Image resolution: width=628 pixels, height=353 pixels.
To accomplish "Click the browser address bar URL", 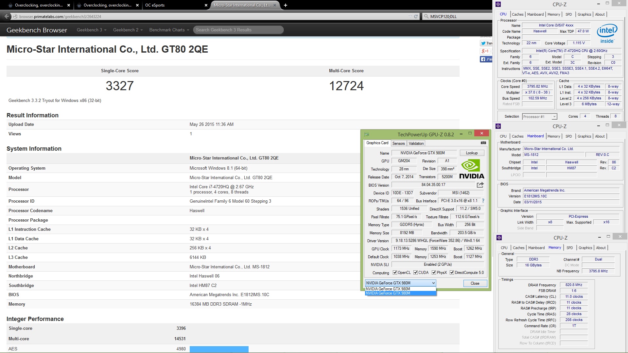I will tap(60, 16).
